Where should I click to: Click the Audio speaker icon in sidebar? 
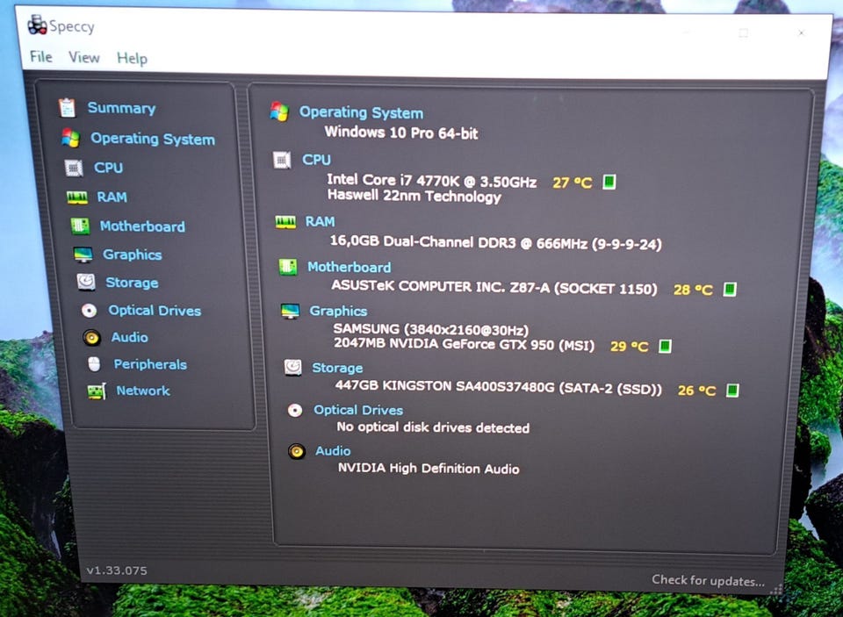[92, 338]
